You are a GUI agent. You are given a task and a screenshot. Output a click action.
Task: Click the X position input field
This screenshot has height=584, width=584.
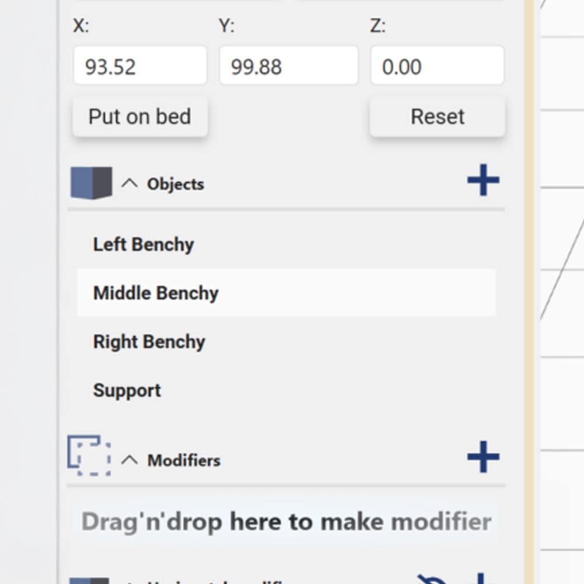pyautogui.click(x=140, y=66)
